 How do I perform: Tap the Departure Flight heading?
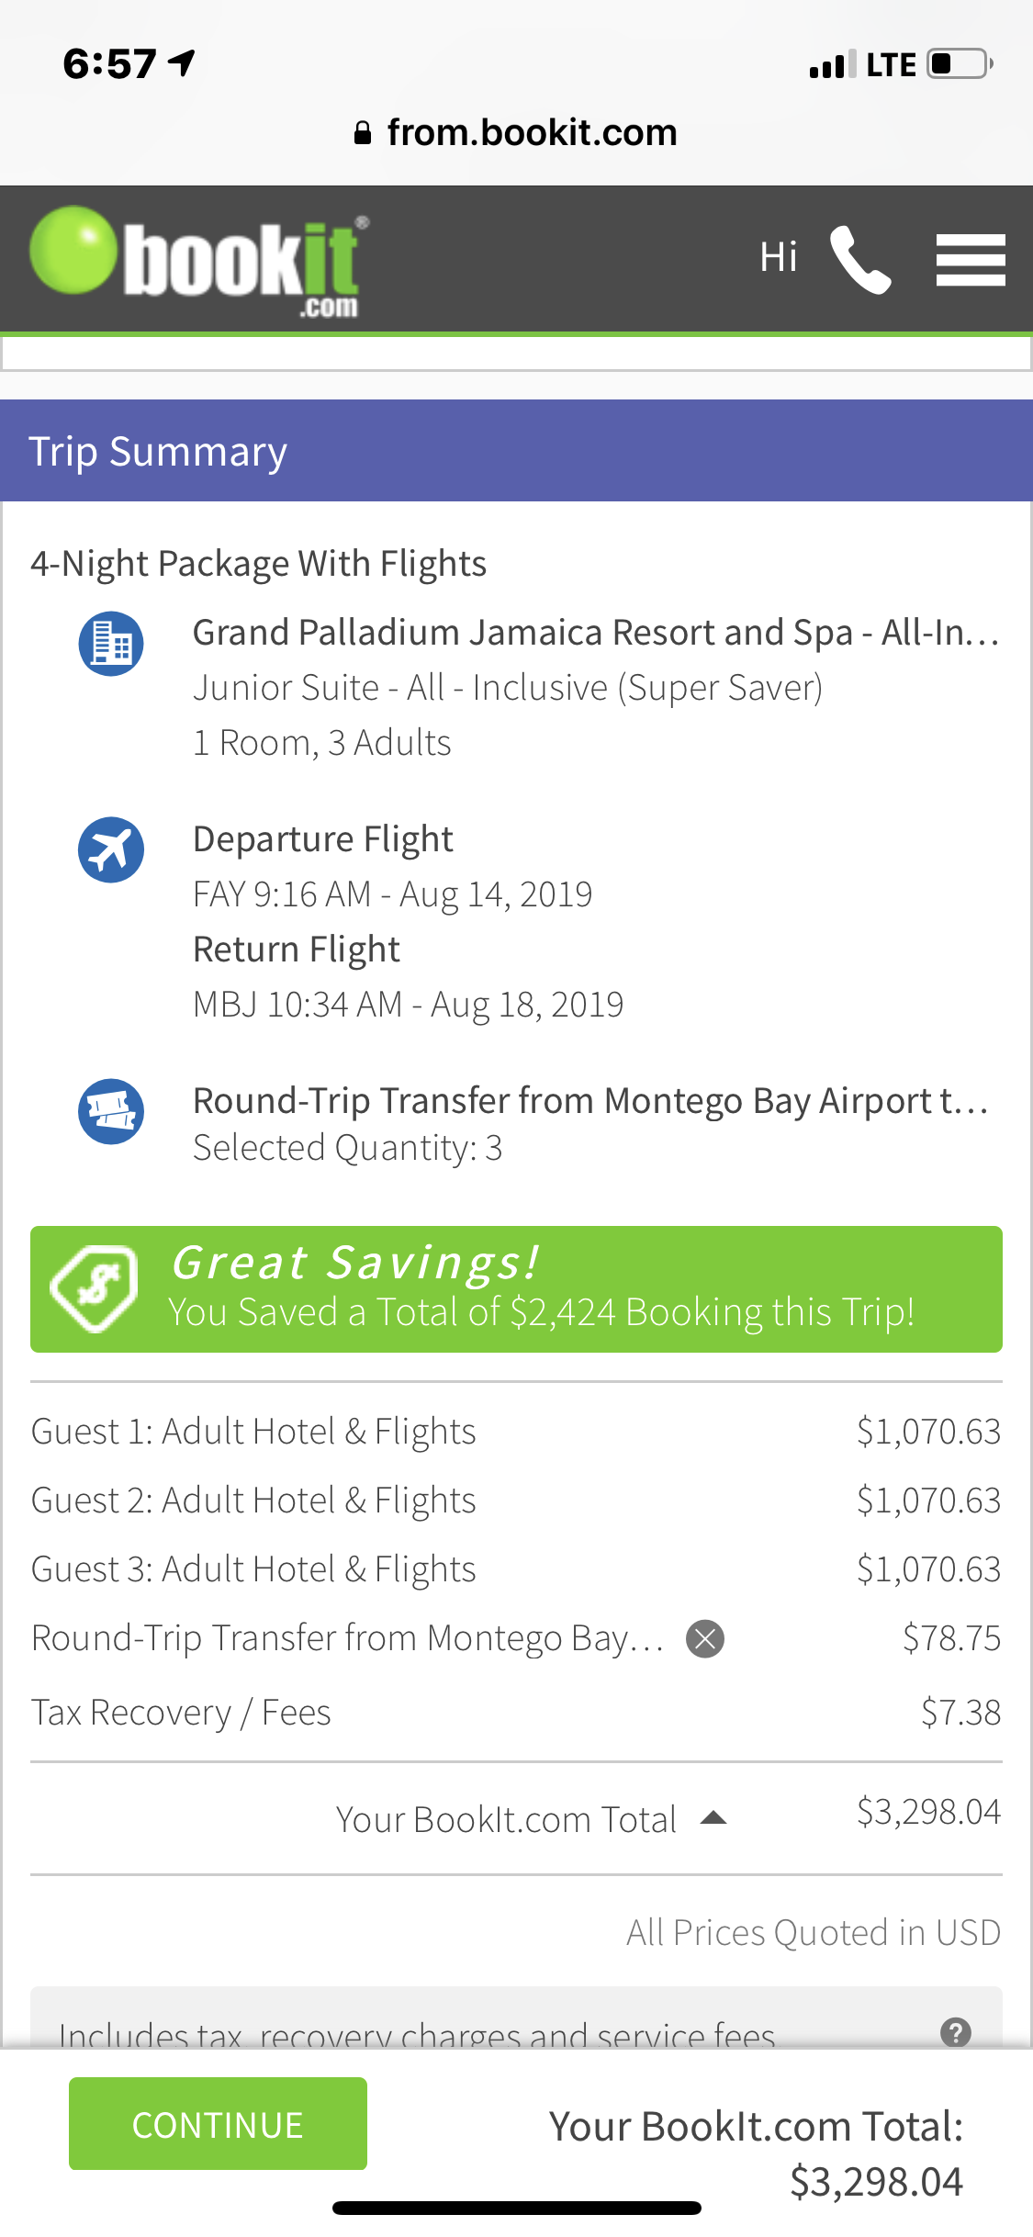point(322,839)
